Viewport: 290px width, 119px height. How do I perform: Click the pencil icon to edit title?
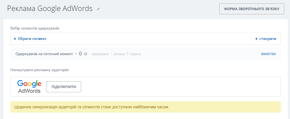click(98, 9)
